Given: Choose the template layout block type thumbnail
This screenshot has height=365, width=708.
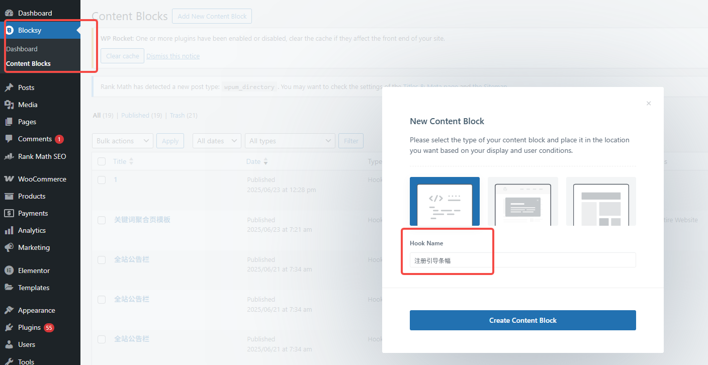Looking at the screenshot, I should point(601,201).
